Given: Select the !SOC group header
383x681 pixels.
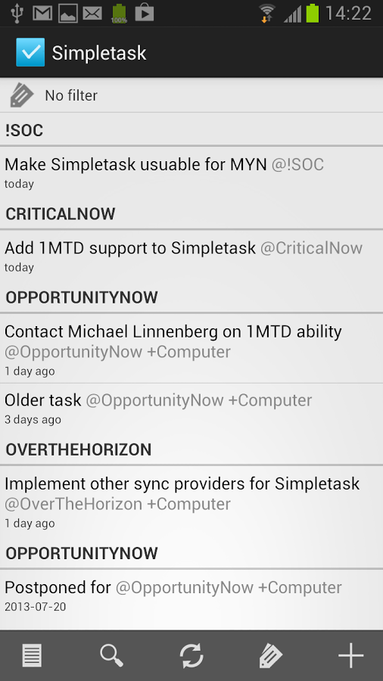Looking at the screenshot, I should pyautogui.click(x=191, y=130).
